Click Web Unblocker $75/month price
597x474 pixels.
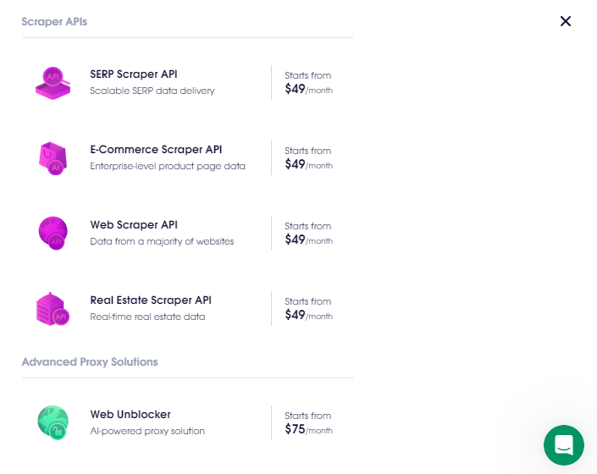309,429
